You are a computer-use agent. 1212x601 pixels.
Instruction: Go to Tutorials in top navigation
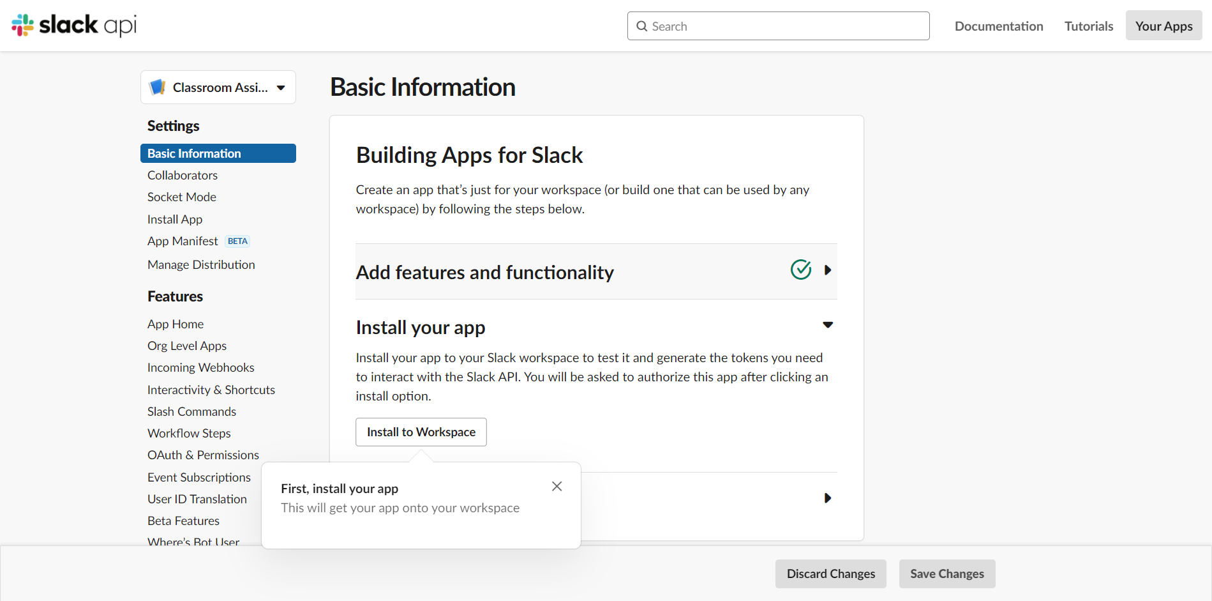1088,26
